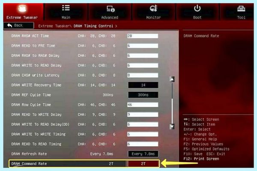Select the DRAM RAS# ACT Time label
The height and width of the screenshot is (171, 257).
click(30, 36)
